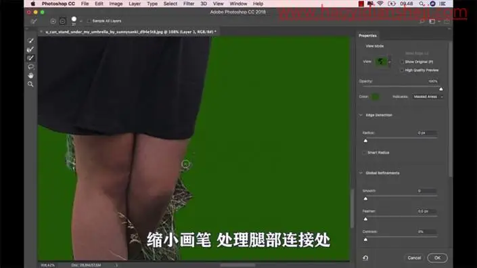Screen dimensions: 477x268
Task: Open the Select menu
Action: (x=171, y=3)
